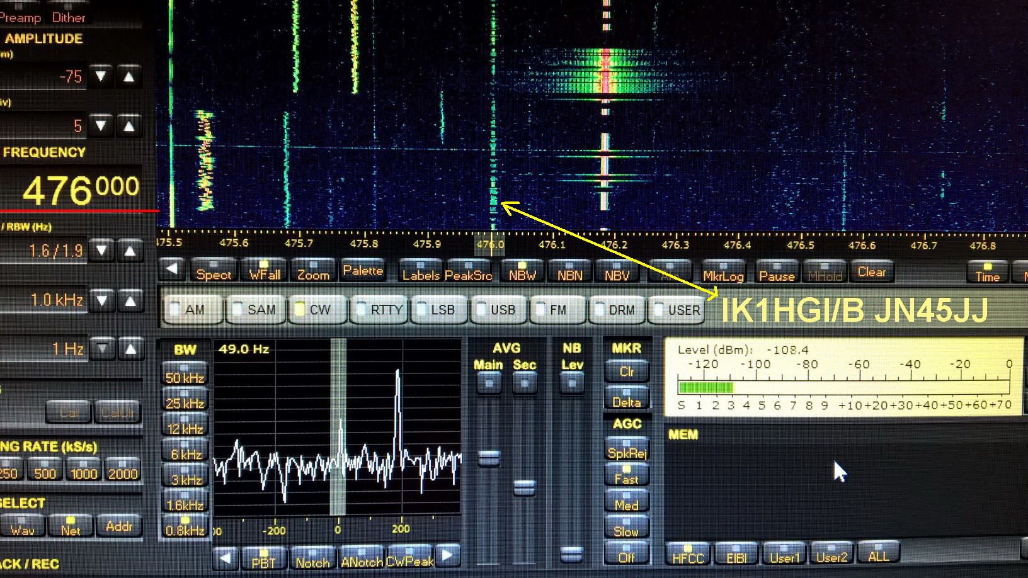Image resolution: width=1028 pixels, height=578 pixels.
Task: Increase the 1 Hz tuning step
Action: 131,348
